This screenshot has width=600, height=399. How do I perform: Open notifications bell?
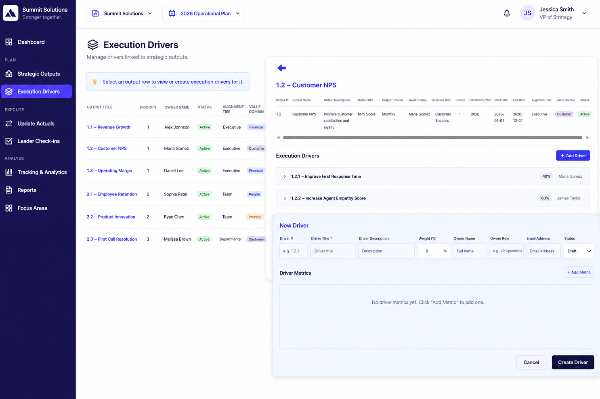click(507, 13)
